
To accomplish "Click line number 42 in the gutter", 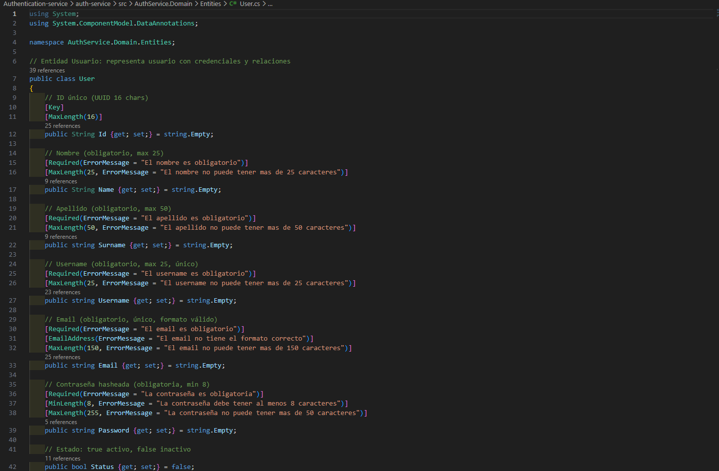I will click(12, 467).
